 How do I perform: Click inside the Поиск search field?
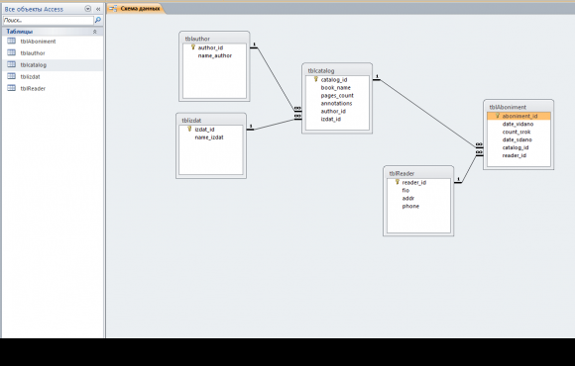[49, 21]
